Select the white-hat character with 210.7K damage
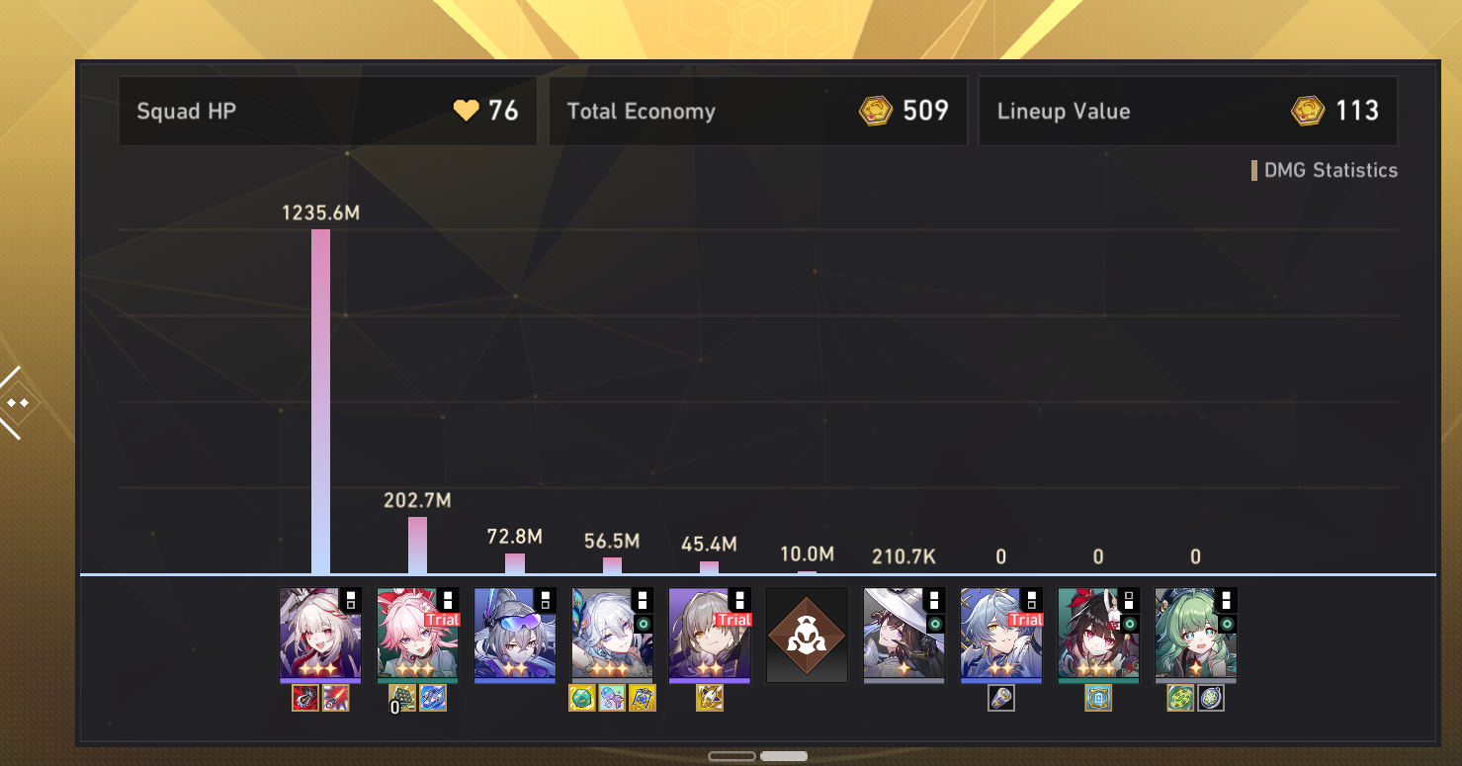This screenshot has height=766, width=1462. [x=904, y=636]
